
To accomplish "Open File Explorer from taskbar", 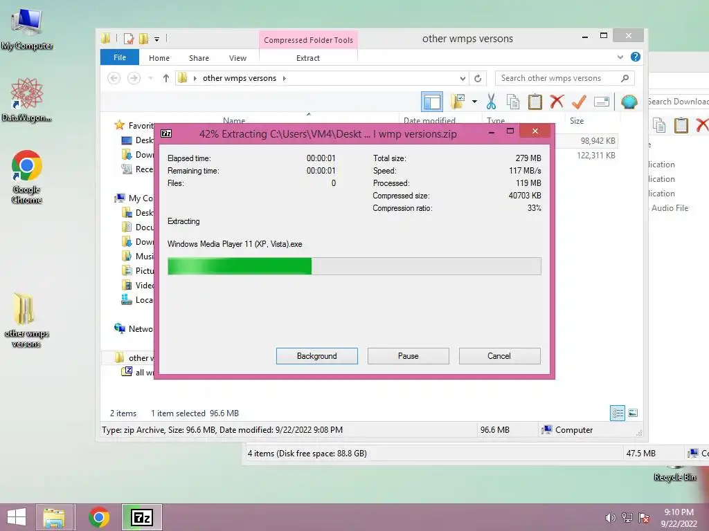I will 54,517.
